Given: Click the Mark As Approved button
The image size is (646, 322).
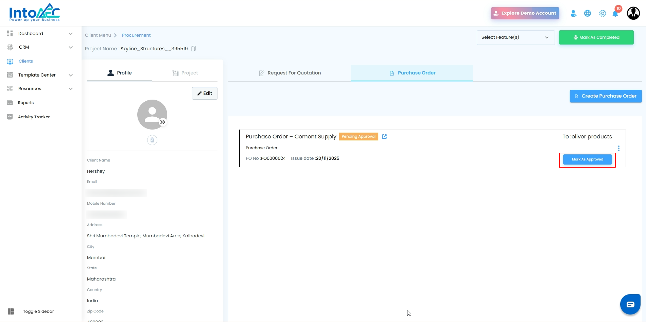Looking at the screenshot, I should click(x=588, y=159).
